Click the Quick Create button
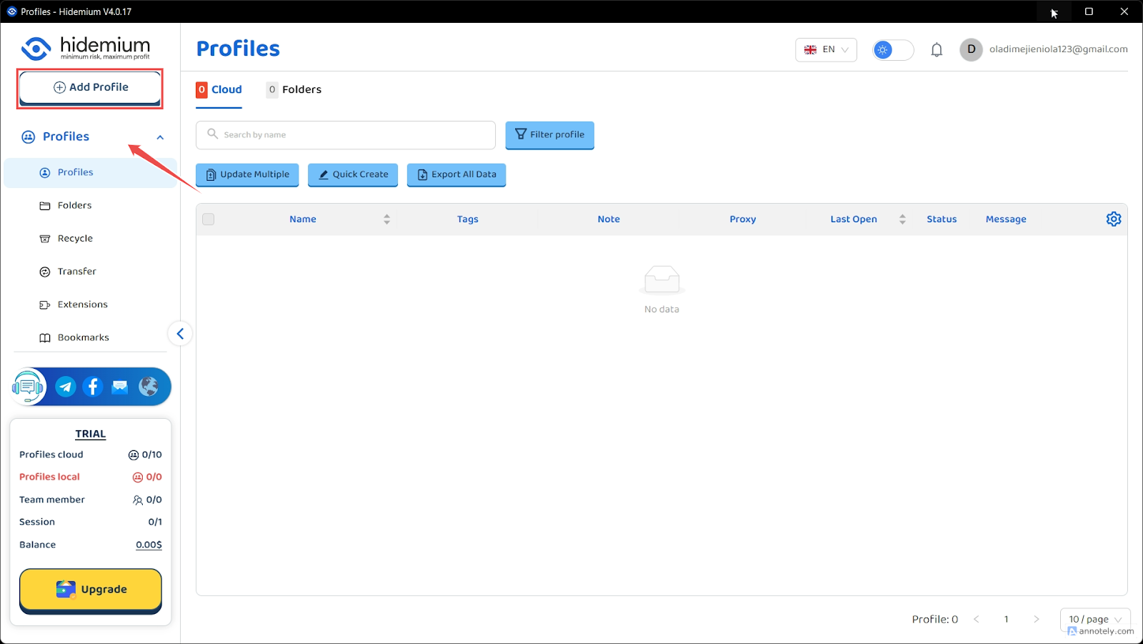 353,174
